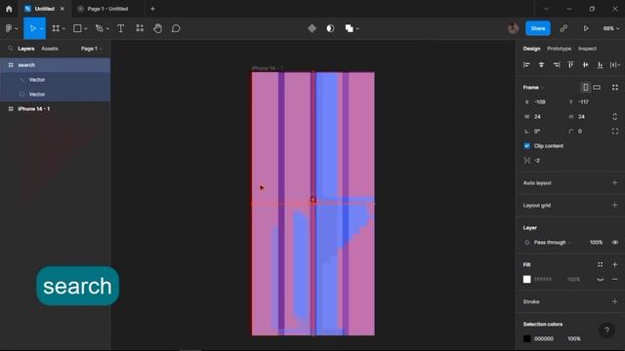This screenshot has width=625, height=351.
Task: Click the search icon in layers panel
Action: pos(11,49)
